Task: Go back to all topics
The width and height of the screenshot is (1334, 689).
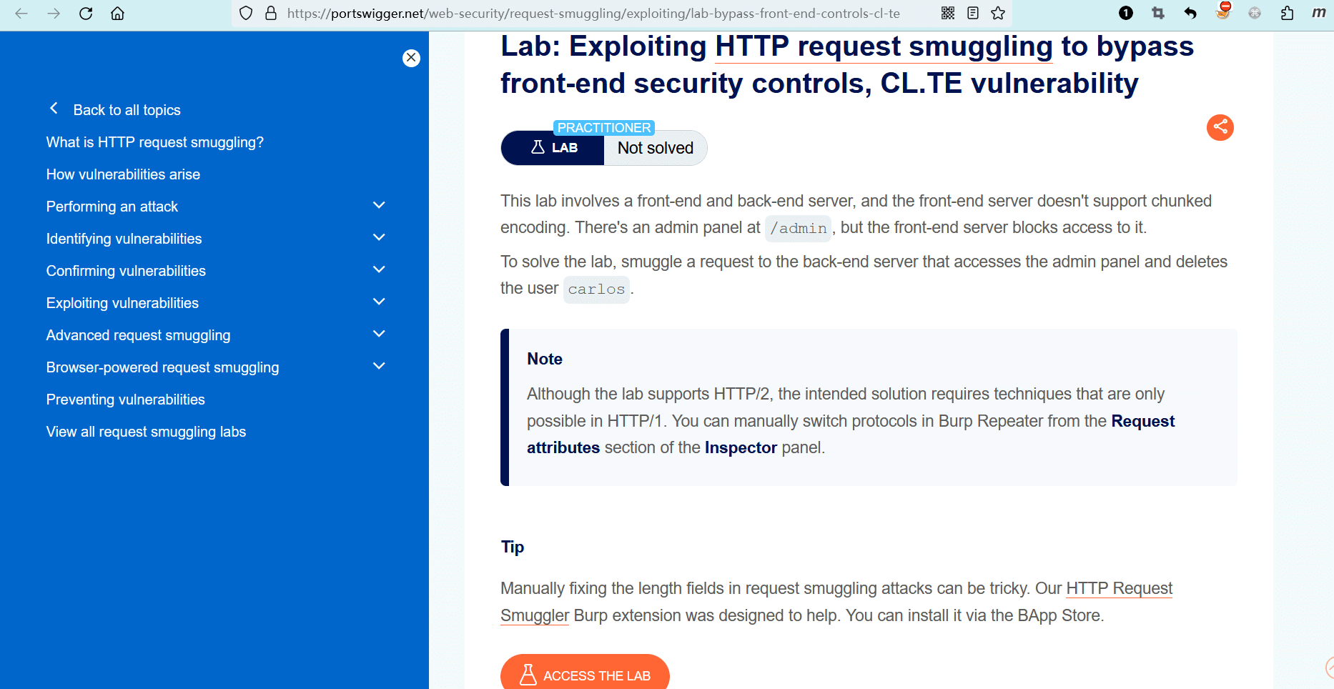Action: tap(127, 110)
